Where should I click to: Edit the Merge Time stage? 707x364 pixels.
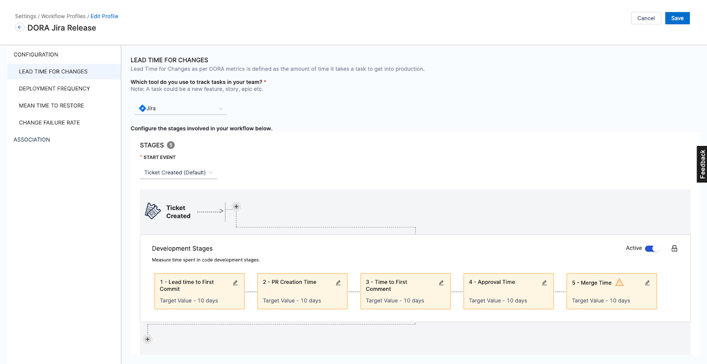tap(647, 283)
